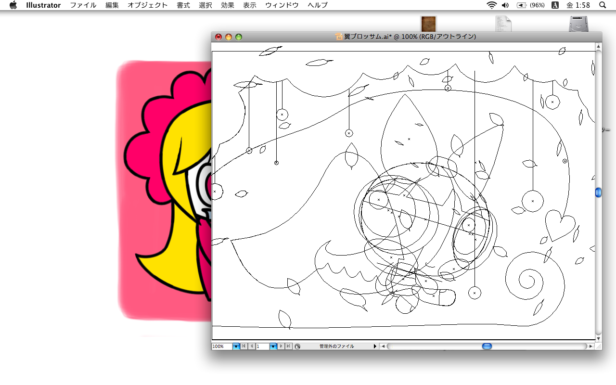Open the artboard number dropdown
Screen dimensions: 616x385
273,346
